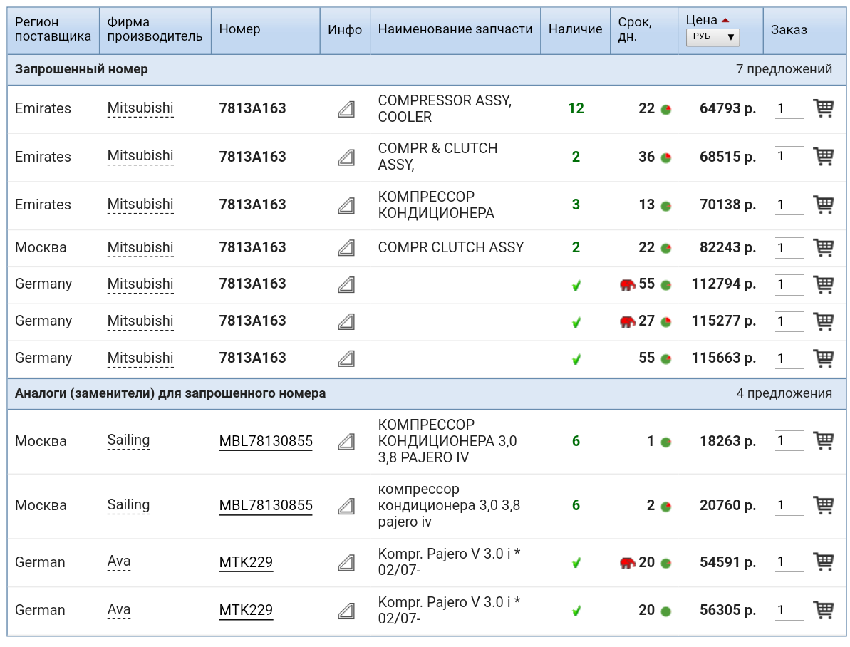
Task: Add the 64793 р. offer to cart
Action: (x=823, y=108)
